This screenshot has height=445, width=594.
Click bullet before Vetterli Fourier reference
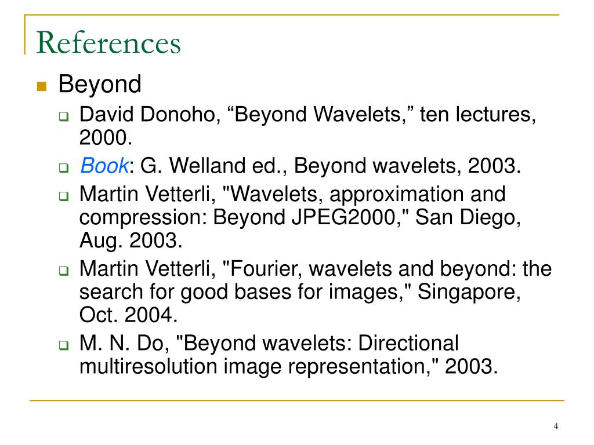click(x=64, y=271)
